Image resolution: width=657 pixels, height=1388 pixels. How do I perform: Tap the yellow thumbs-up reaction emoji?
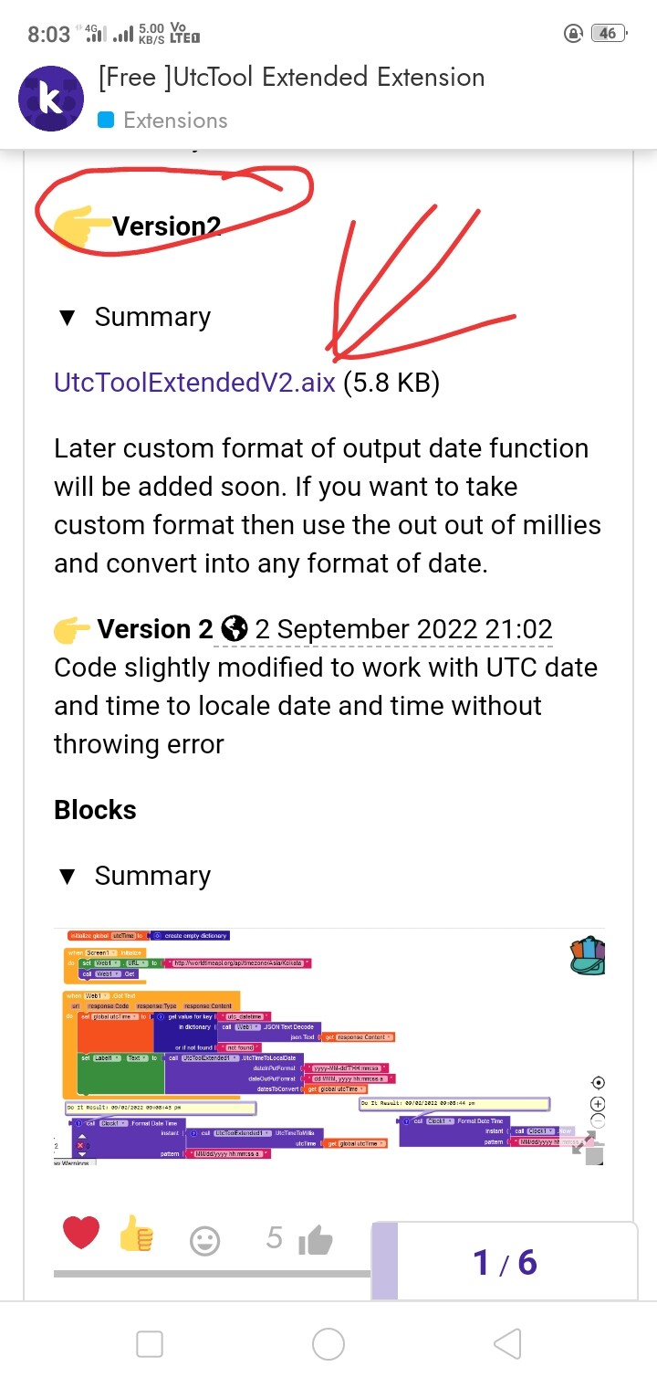point(137,1237)
